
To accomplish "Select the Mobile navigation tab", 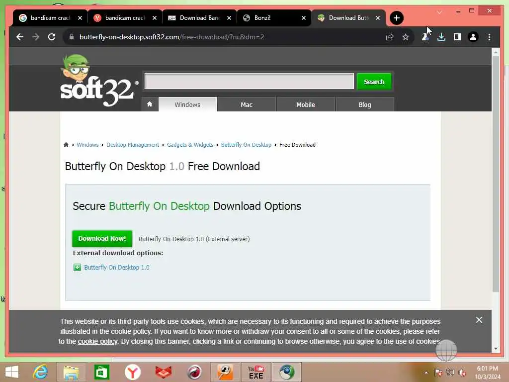I will click(x=306, y=104).
